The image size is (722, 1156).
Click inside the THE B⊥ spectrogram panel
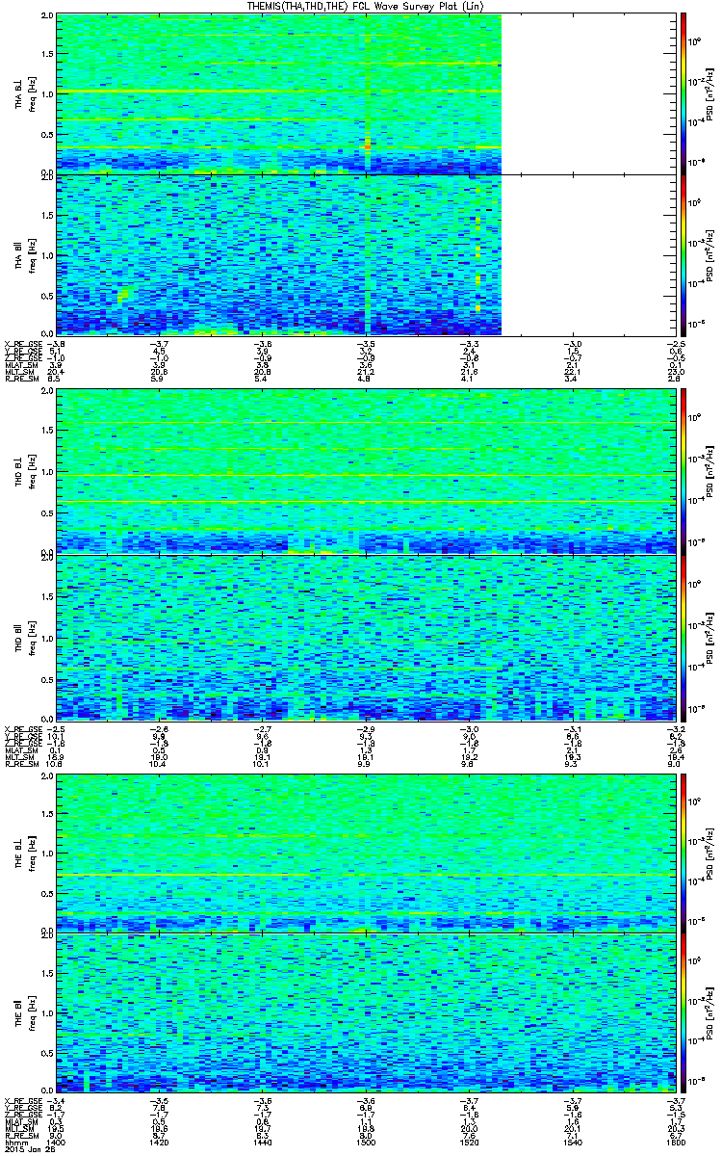tap(365, 852)
